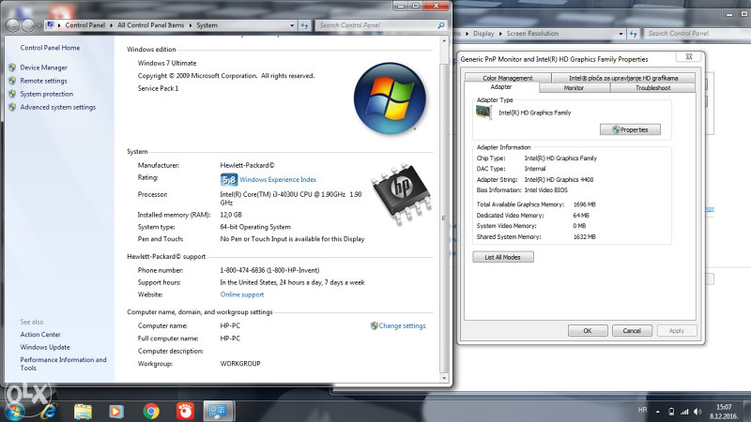The image size is (751, 422).
Task: Click the HP chip logo image
Action: [402, 193]
